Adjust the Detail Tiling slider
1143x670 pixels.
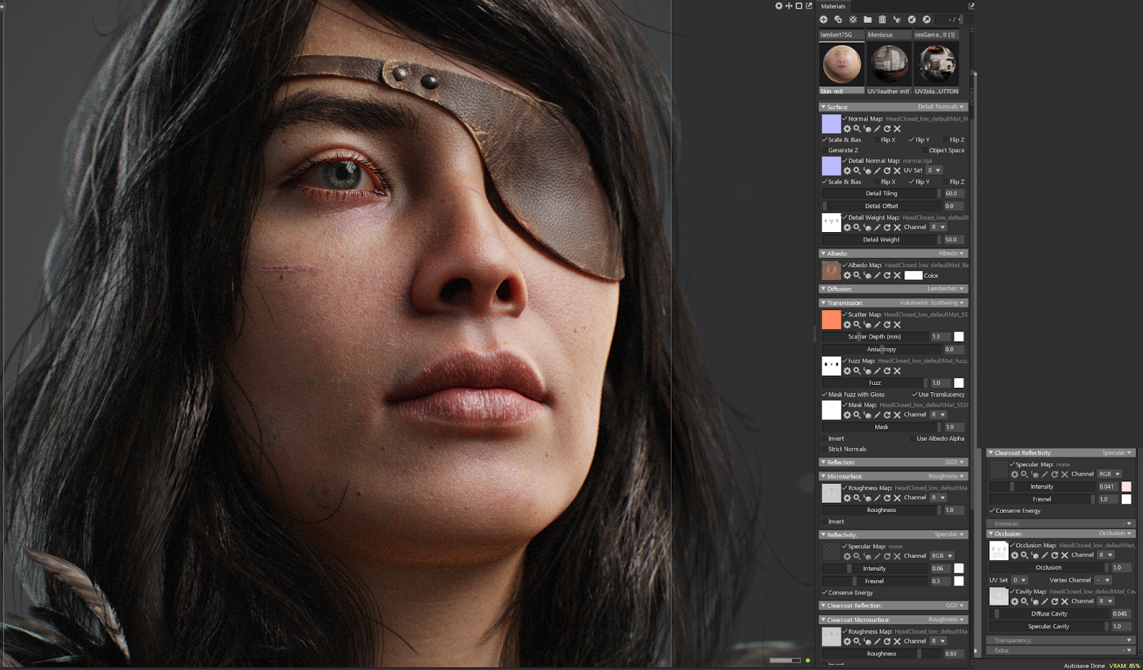point(882,194)
